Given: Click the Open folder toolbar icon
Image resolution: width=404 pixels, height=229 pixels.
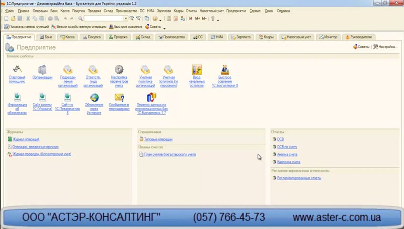Looking at the screenshot, I should [x=13, y=18].
